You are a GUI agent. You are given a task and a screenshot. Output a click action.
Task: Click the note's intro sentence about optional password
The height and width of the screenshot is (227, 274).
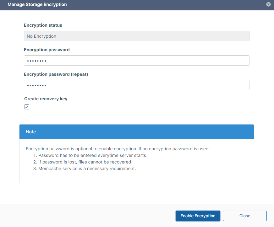[118, 149]
